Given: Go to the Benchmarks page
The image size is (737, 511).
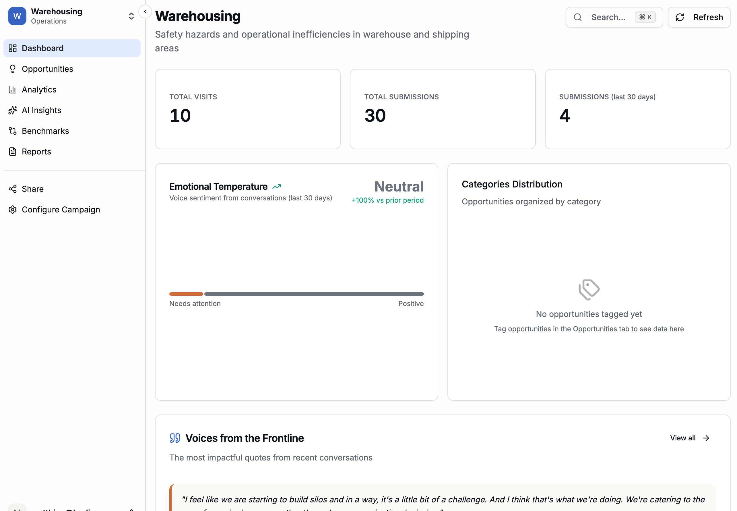Looking at the screenshot, I should pyautogui.click(x=45, y=131).
